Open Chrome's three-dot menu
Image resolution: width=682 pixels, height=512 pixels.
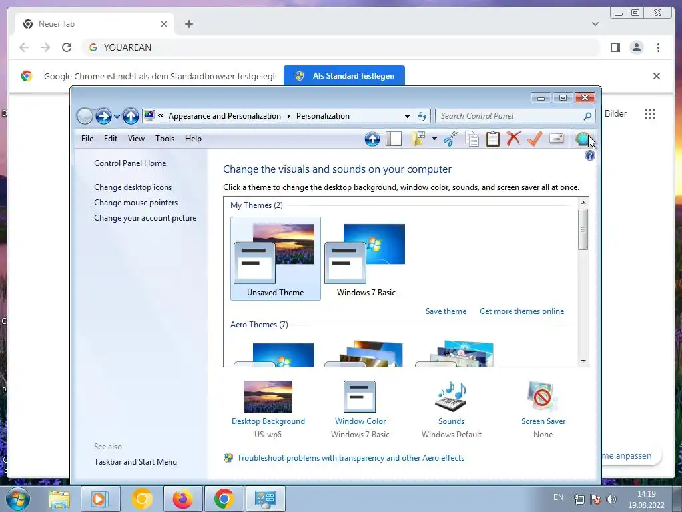tap(658, 47)
